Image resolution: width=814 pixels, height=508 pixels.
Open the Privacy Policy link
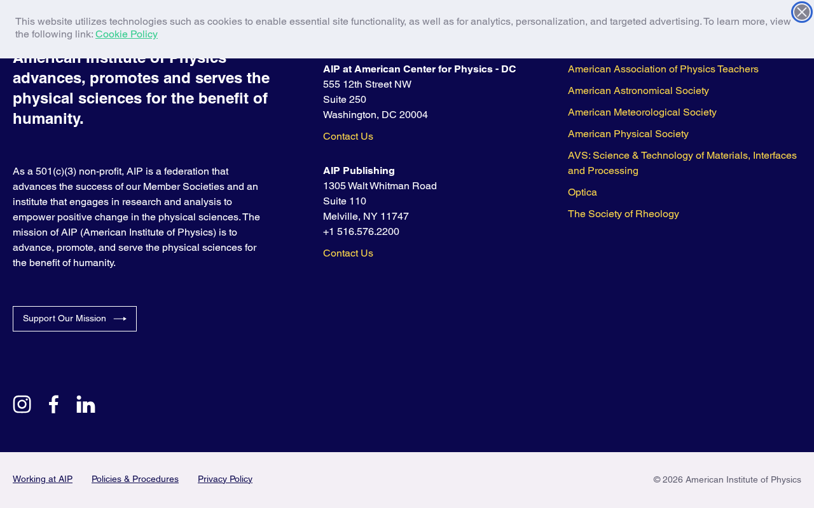click(x=225, y=479)
